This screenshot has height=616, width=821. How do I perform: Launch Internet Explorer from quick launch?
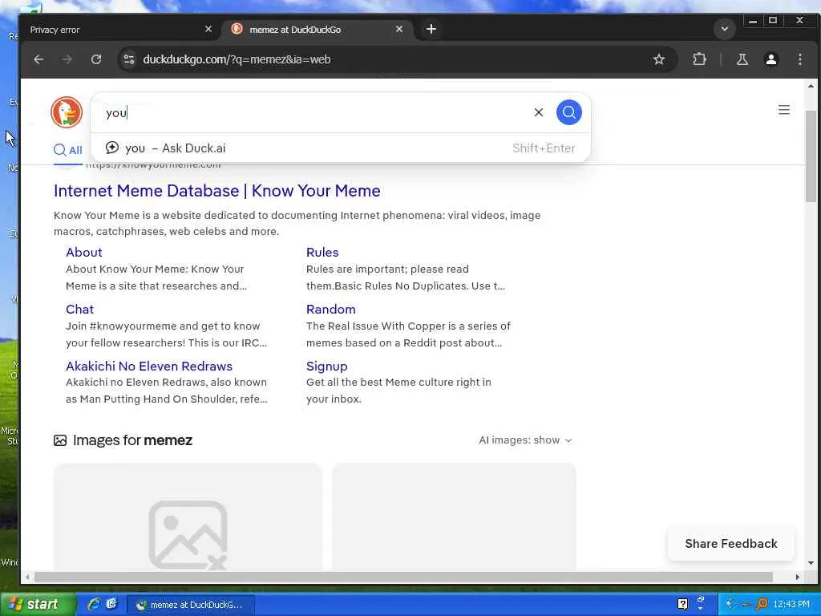click(94, 605)
